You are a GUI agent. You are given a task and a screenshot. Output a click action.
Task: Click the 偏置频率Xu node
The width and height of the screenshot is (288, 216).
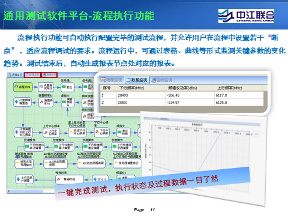click(46, 102)
